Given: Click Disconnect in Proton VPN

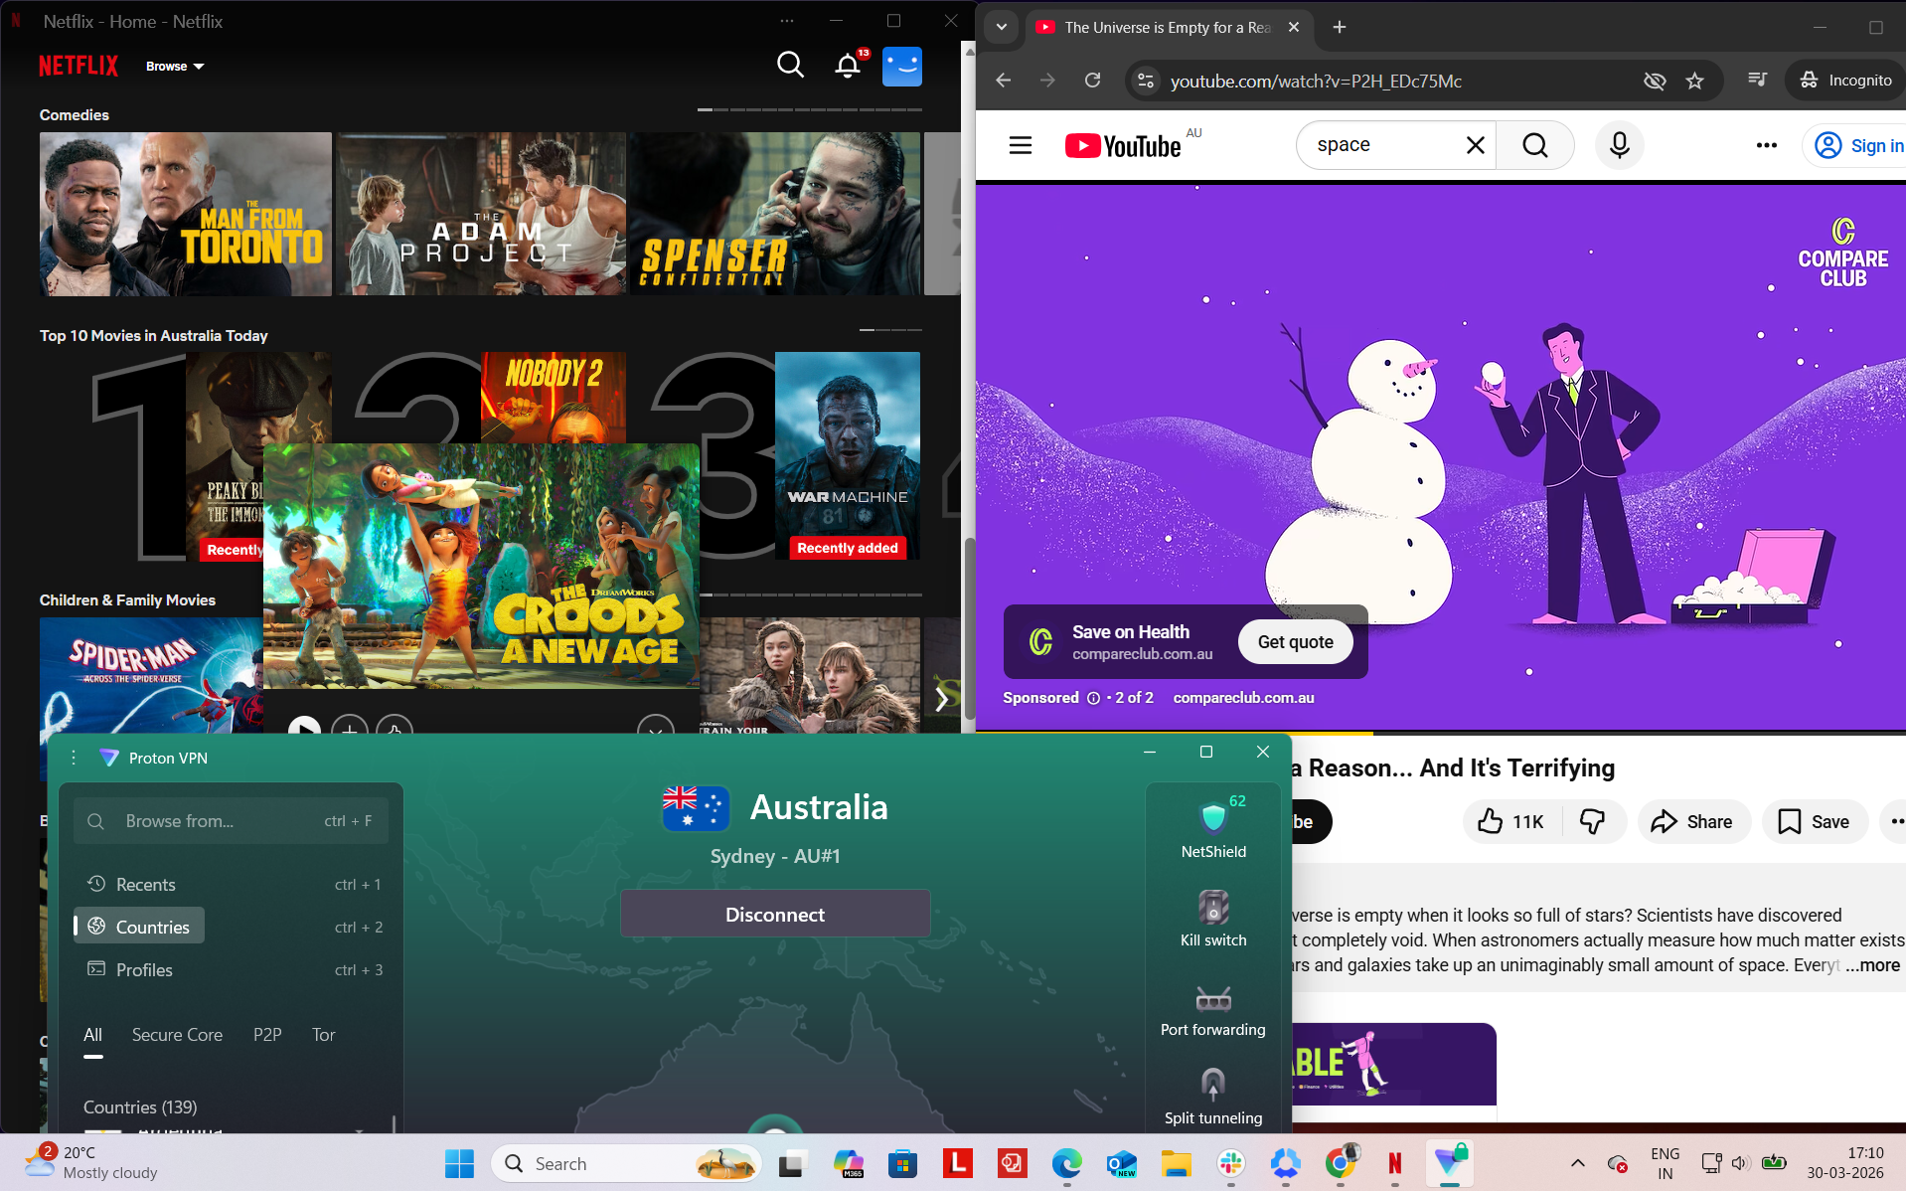Looking at the screenshot, I should (775, 914).
